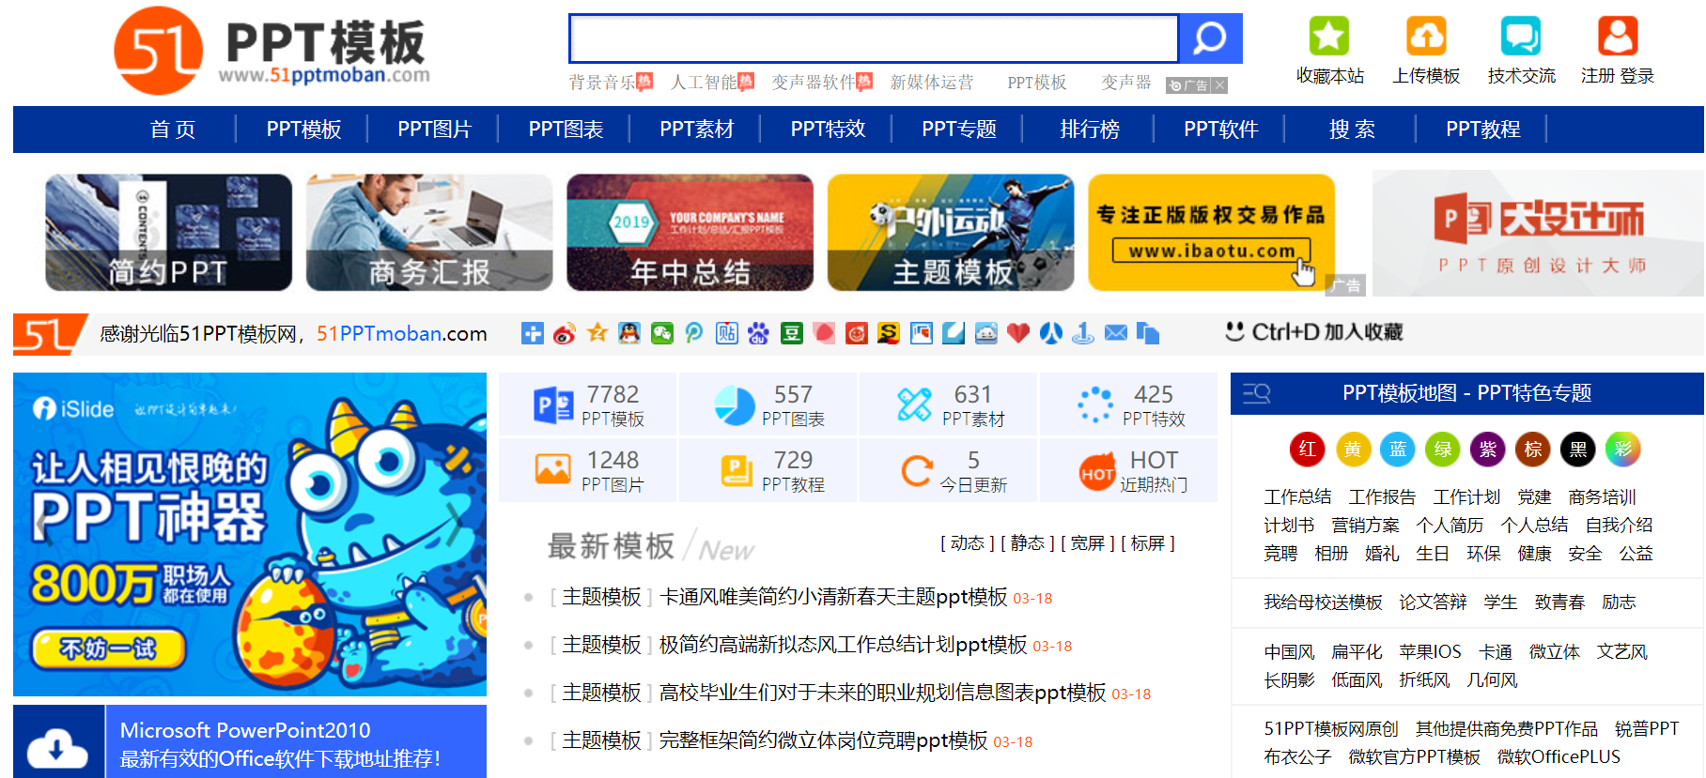This screenshot has height=778, width=1706.
Task: Click the 上传模板 orange upload icon
Action: [1426, 37]
